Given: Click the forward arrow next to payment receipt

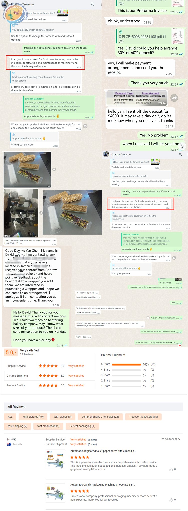Looking at the screenshot, I should [x=174, y=98].
